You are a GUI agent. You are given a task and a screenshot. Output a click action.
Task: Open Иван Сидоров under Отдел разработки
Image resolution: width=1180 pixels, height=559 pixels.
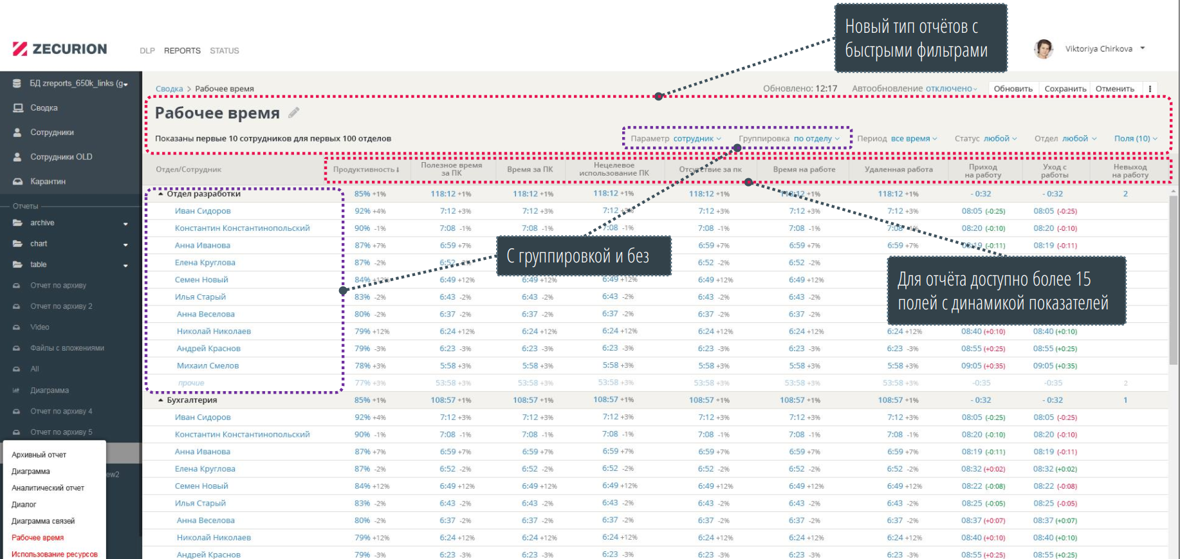point(203,211)
